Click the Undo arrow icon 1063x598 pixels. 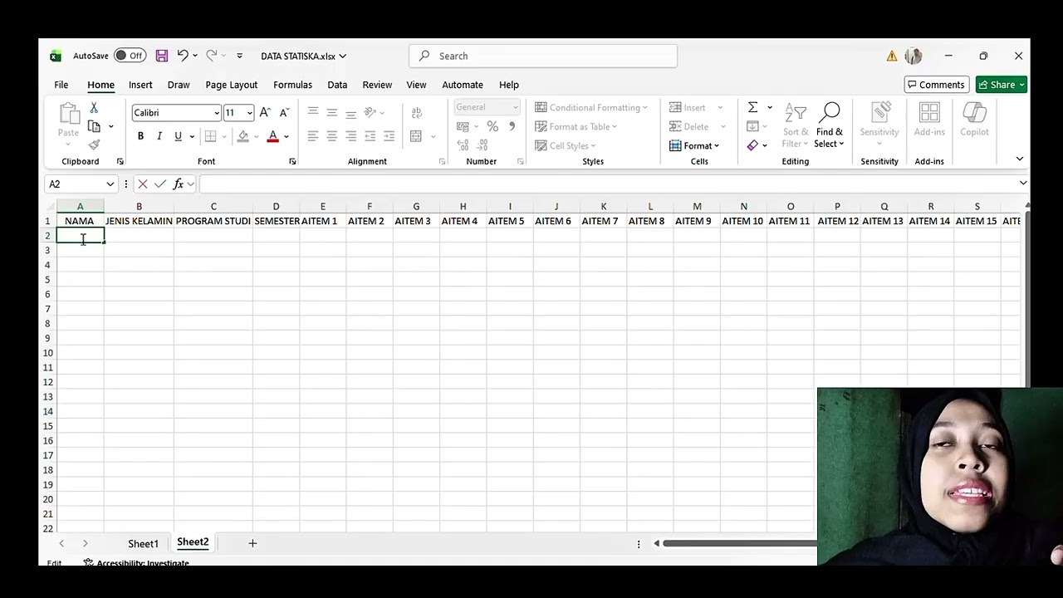183,56
